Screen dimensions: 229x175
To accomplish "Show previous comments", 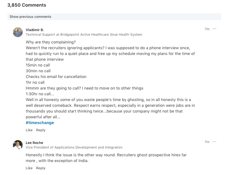I will [30, 17].
